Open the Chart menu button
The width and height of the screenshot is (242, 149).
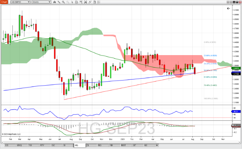click(x=4, y=2)
